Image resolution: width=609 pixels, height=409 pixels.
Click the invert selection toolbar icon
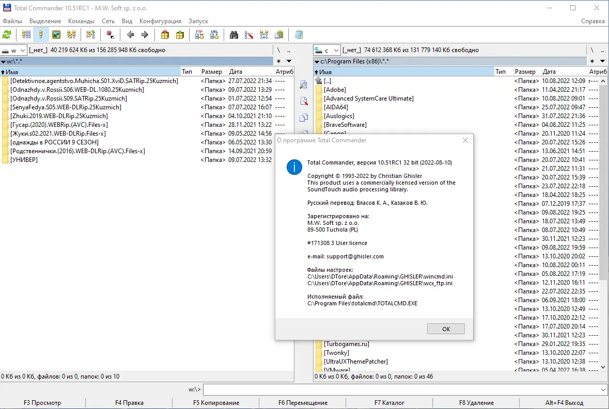(x=90, y=35)
